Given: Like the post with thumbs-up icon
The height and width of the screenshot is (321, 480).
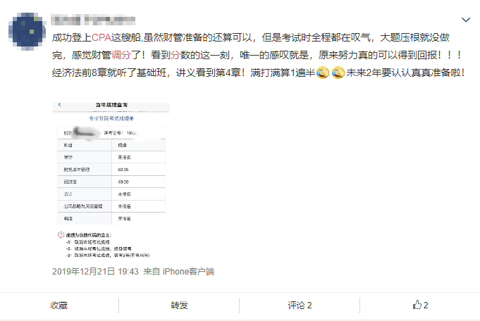Looking at the screenshot, I should tap(420, 305).
